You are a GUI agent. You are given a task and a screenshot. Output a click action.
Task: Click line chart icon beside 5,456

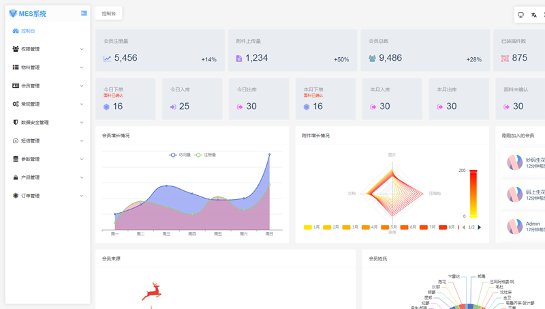(108, 59)
